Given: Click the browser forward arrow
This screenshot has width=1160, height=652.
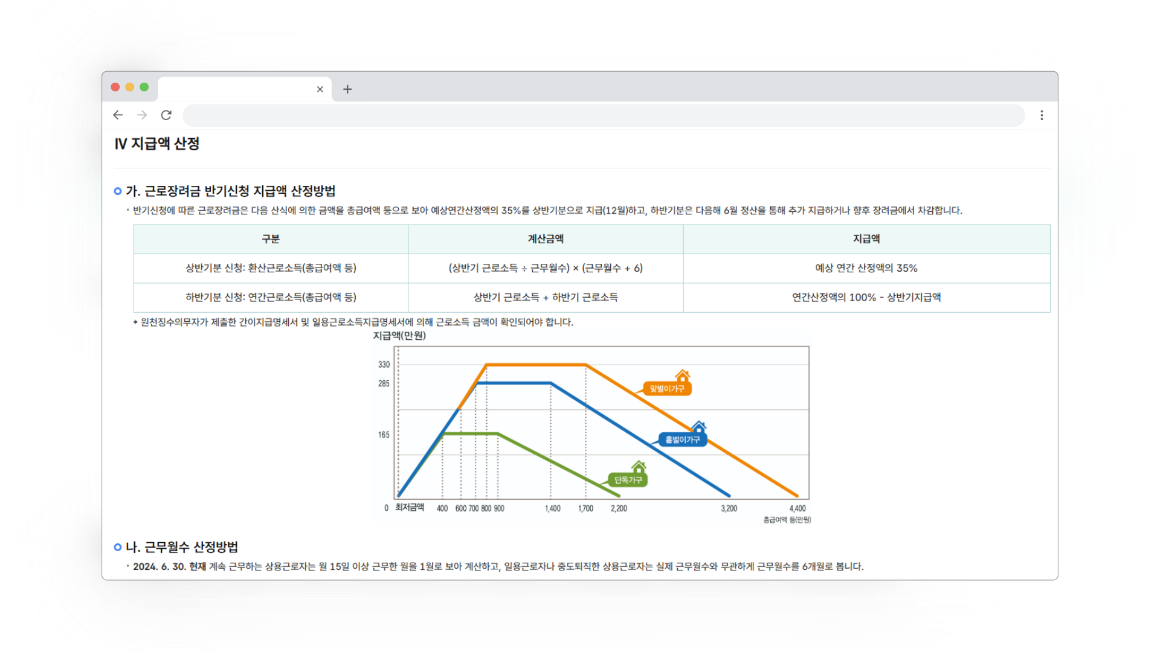Looking at the screenshot, I should click(x=142, y=115).
